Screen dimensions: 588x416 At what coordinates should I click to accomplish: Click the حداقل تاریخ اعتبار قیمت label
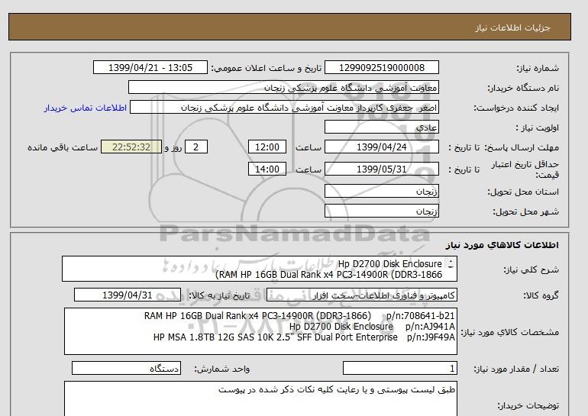coord(525,169)
